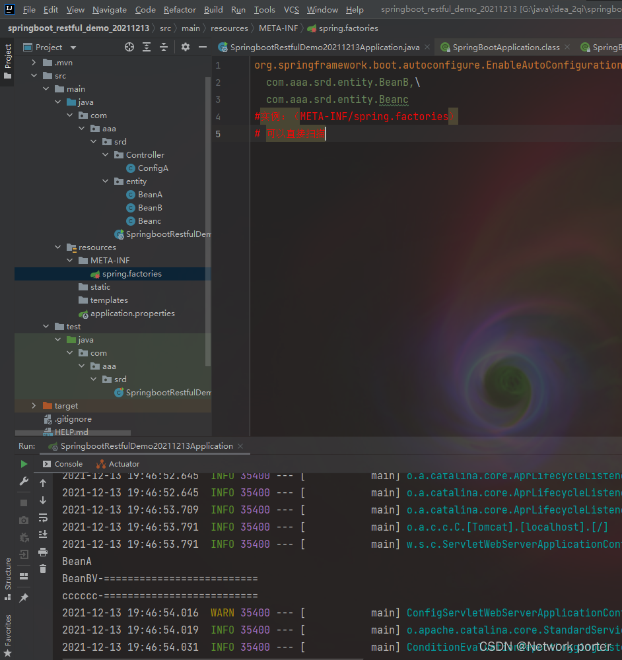This screenshot has width=622, height=660.
Task: Click the wrench icon in Run panel
Action: pos(24,482)
